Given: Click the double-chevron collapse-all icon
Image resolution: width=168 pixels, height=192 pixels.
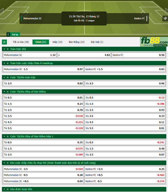Looking at the screenshot, I should click(x=4, y=42).
